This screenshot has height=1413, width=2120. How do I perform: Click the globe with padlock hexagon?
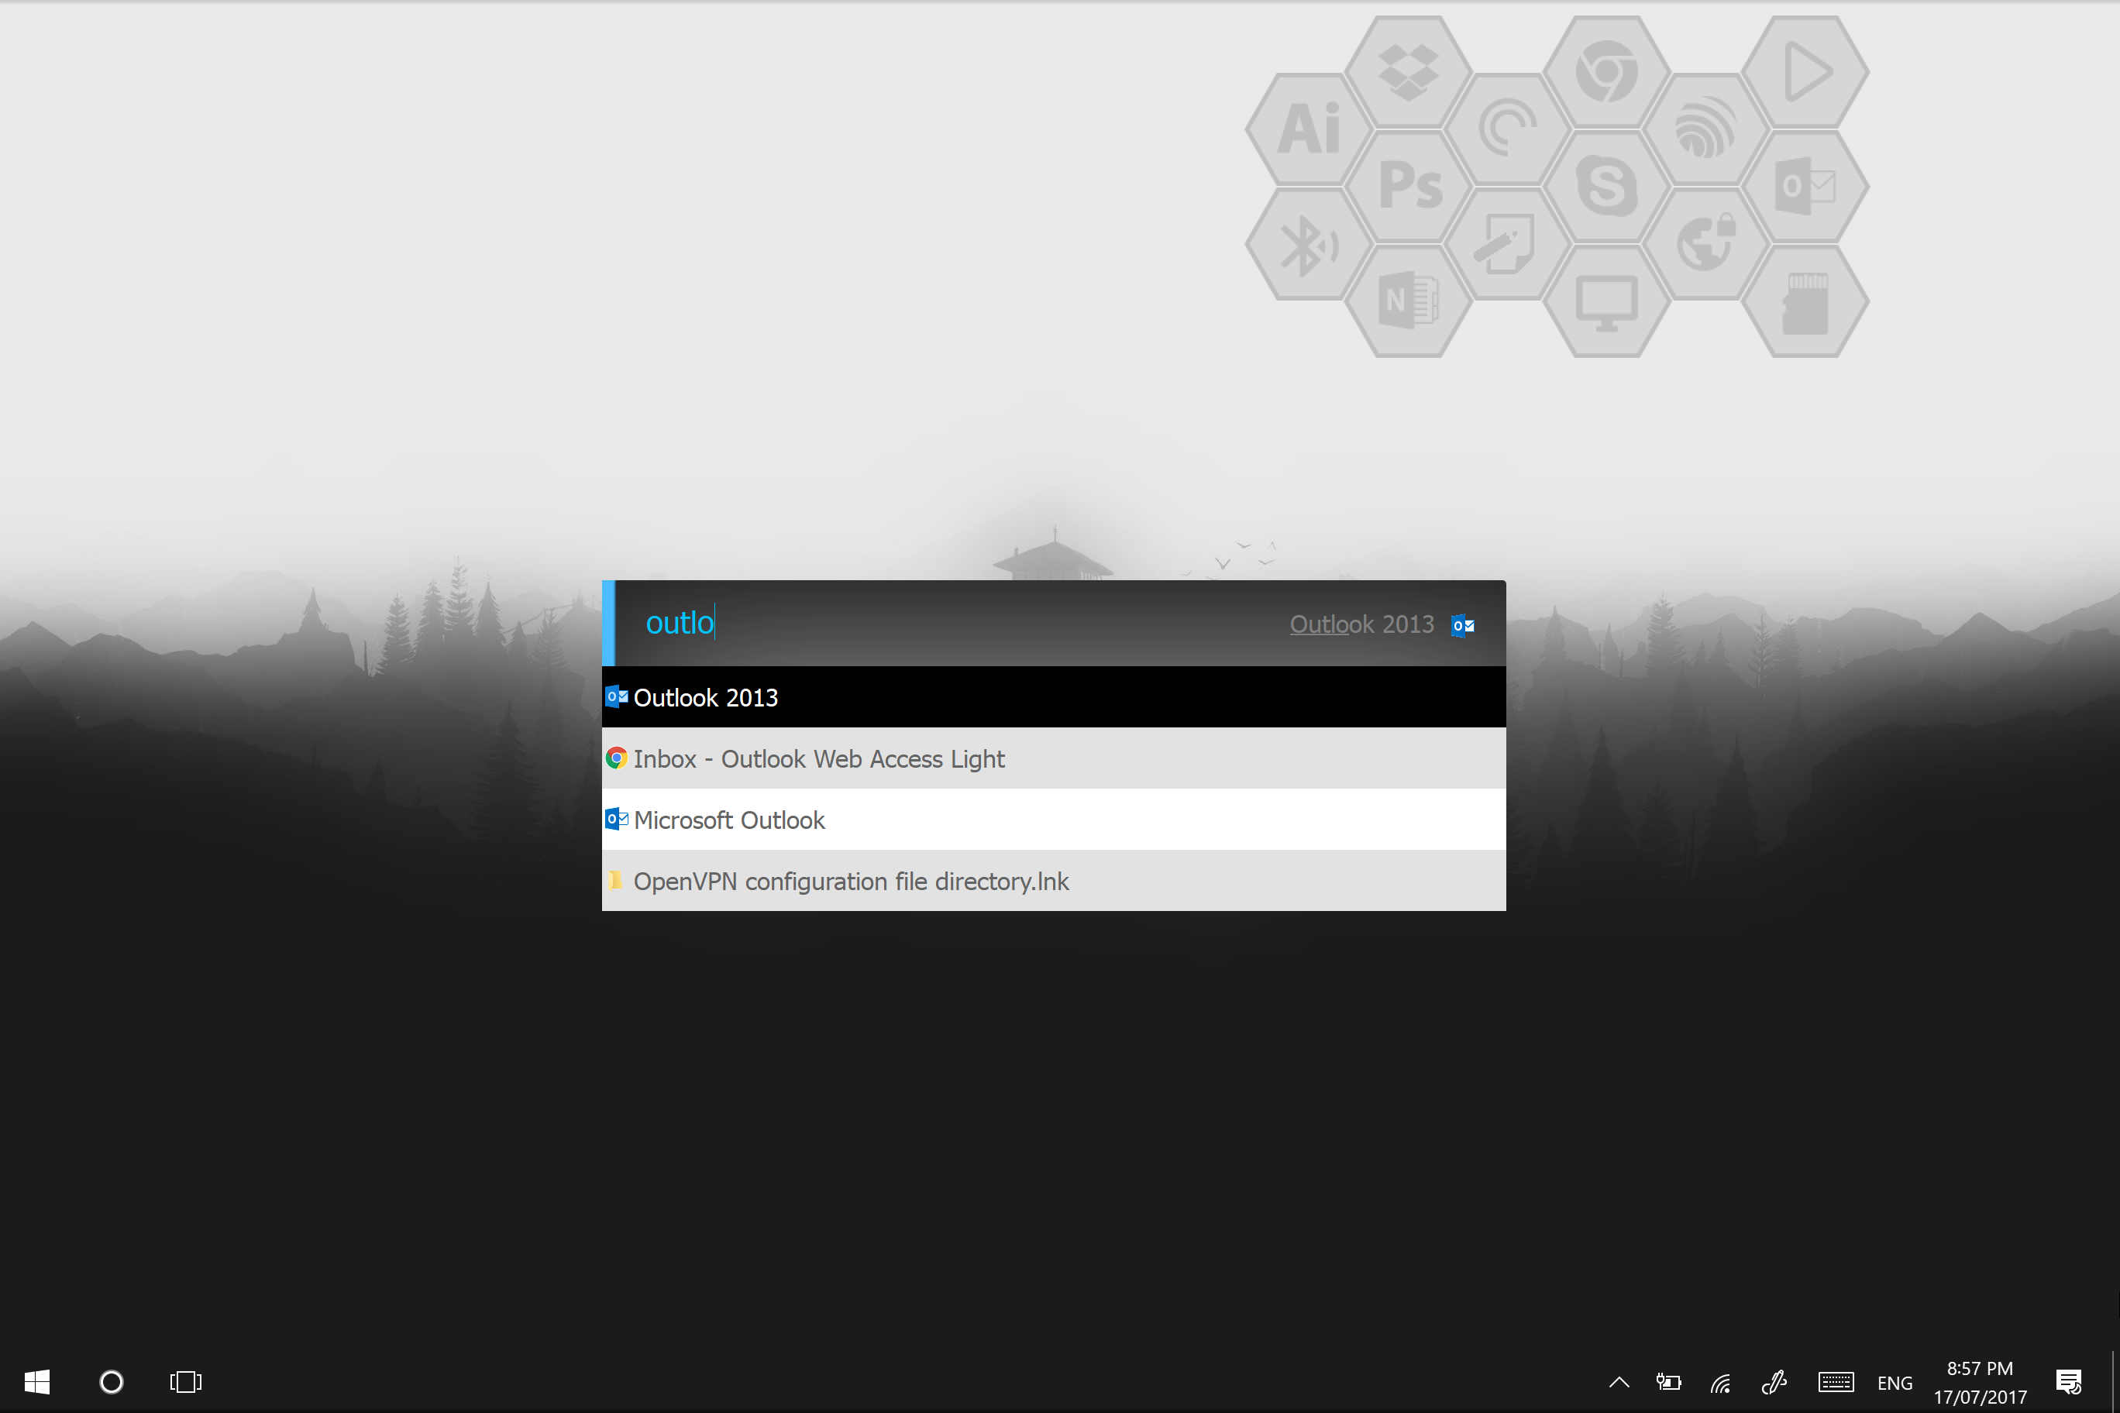tap(1705, 243)
